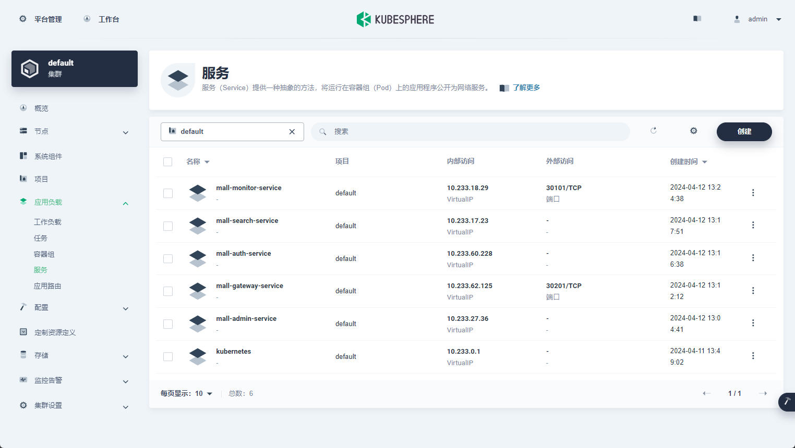Viewport: 795px width, 448px height.
Task: Focus the 搜索 input field
Action: click(x=471, y=132)
